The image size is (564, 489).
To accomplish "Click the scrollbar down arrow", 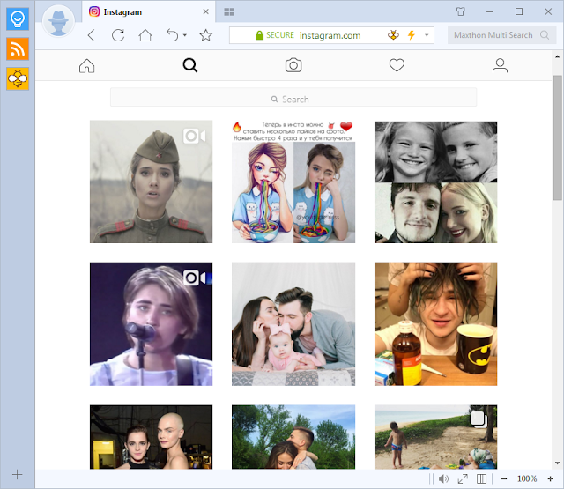I will click(x=557, y=463).
